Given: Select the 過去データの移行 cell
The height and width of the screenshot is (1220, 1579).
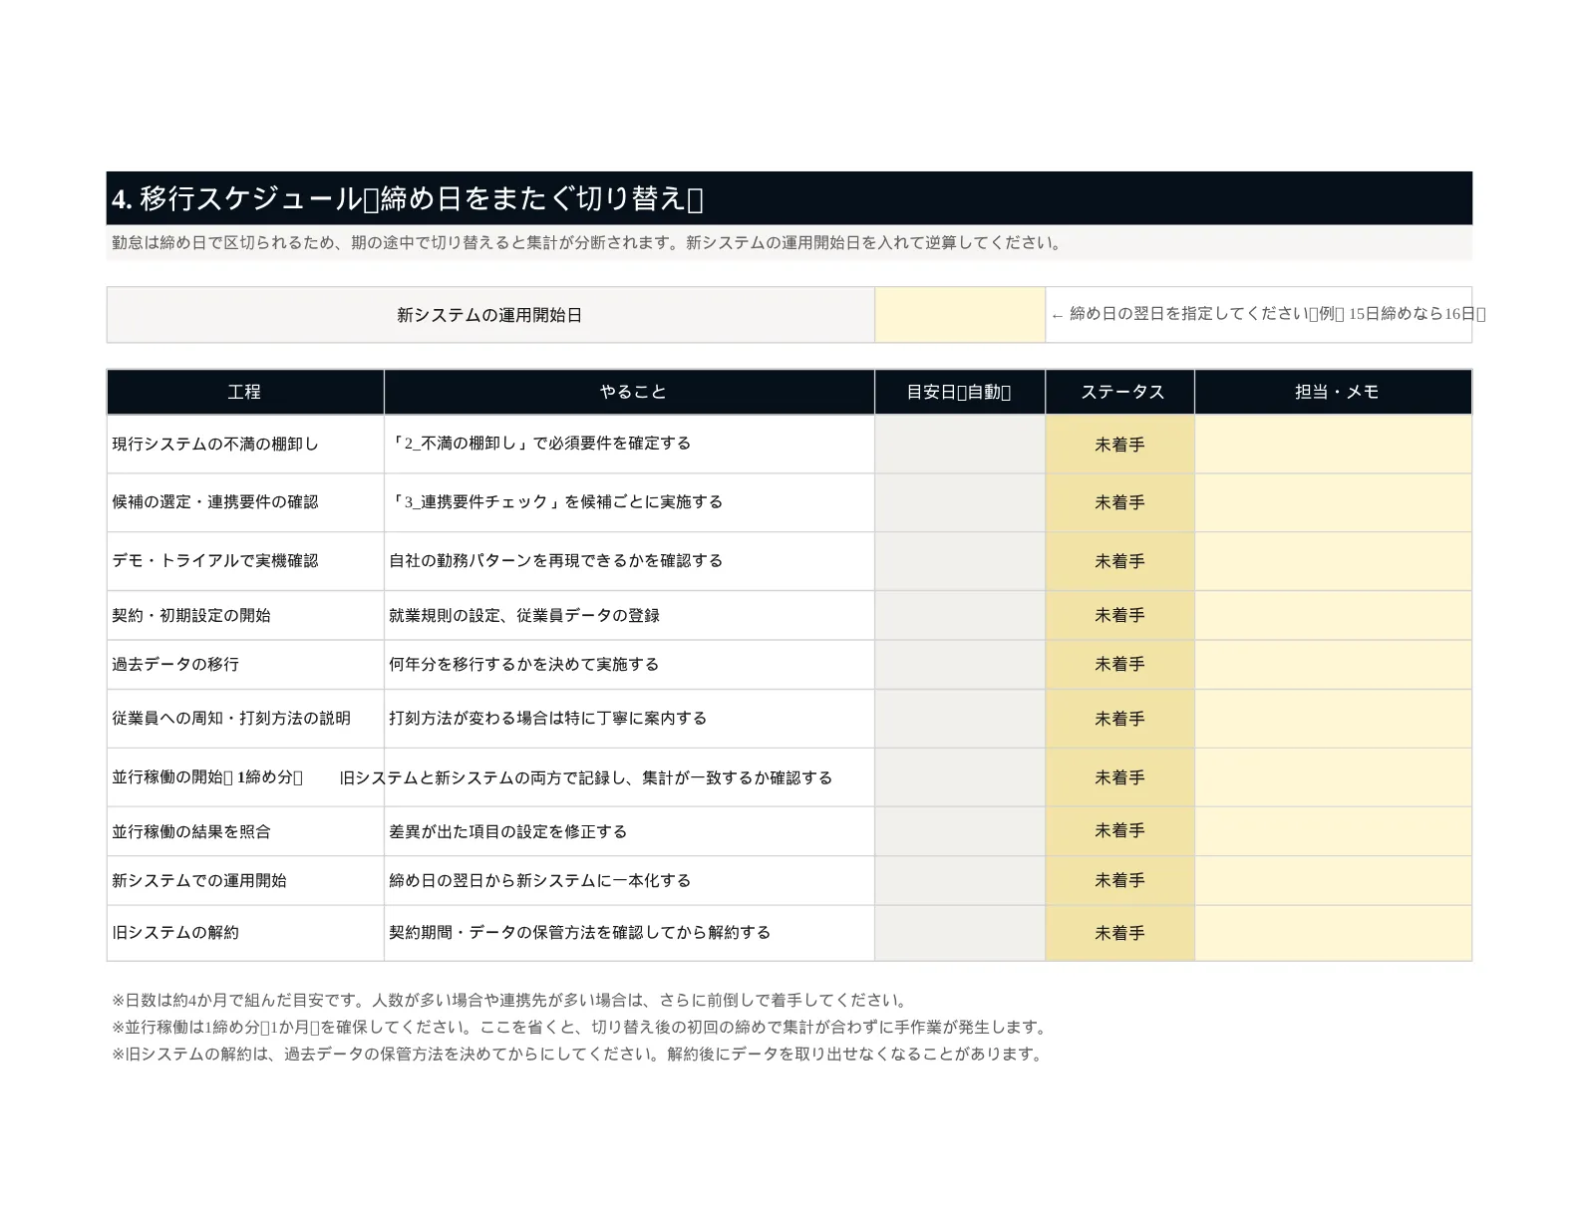Looking at the screenshot, I should point(245,664).
